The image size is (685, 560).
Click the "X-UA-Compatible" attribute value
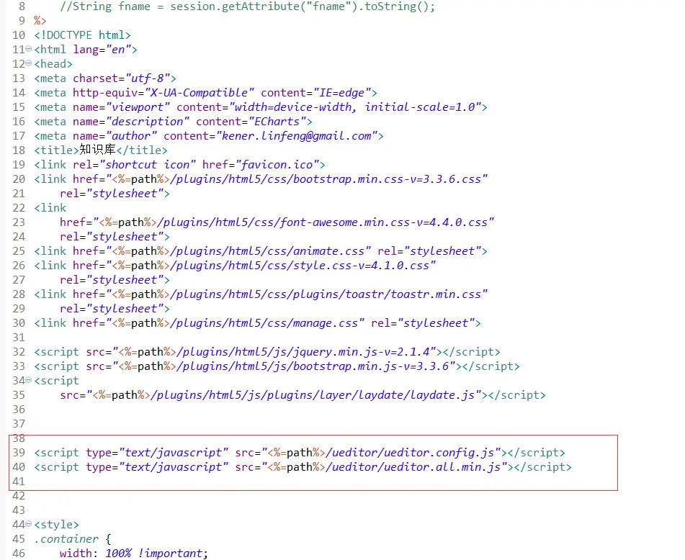[200, 93]
